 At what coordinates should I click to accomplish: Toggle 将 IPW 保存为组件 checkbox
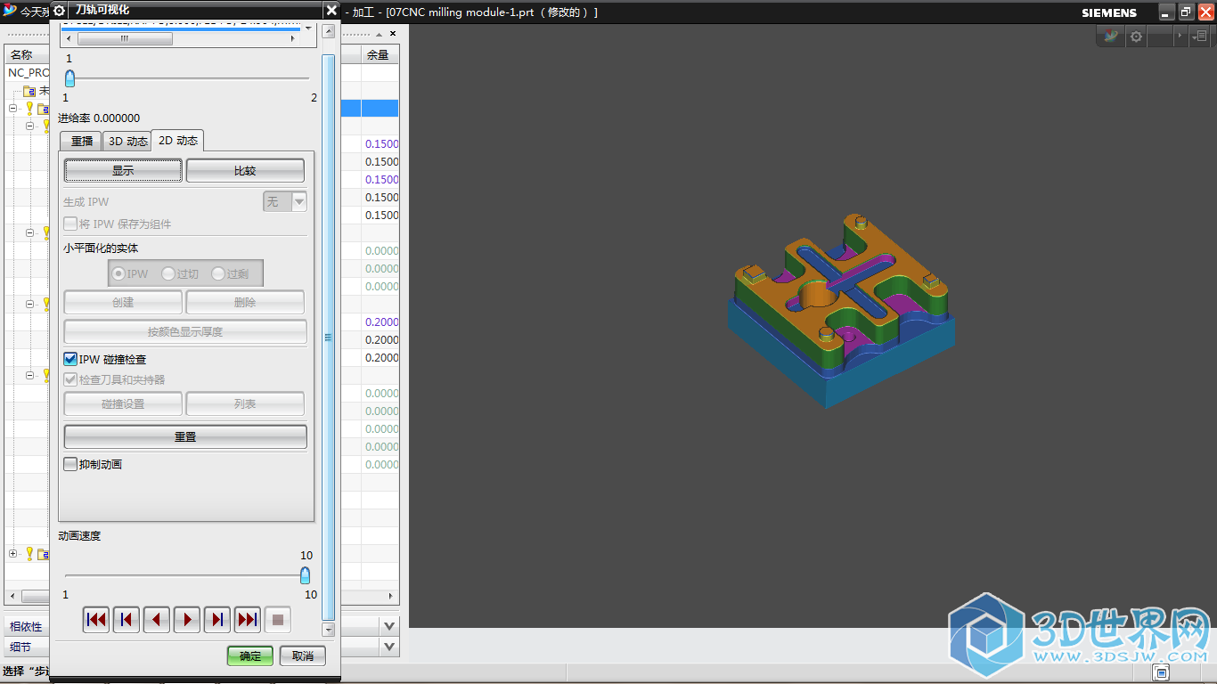tap(70, 224)
